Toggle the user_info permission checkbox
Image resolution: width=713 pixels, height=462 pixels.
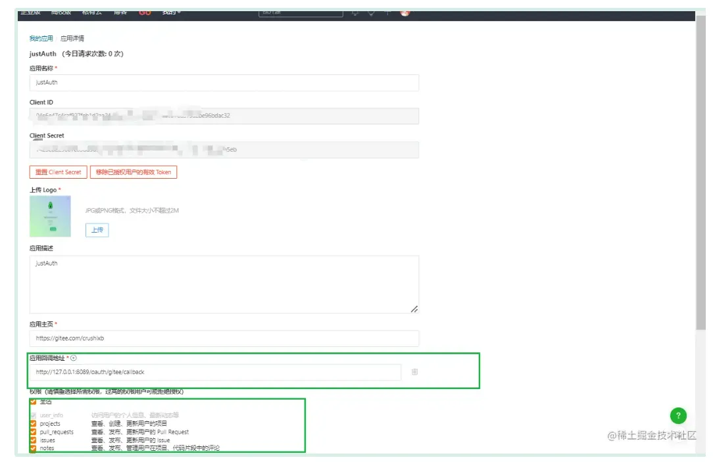pyautogui.click(x=33, y=415)
